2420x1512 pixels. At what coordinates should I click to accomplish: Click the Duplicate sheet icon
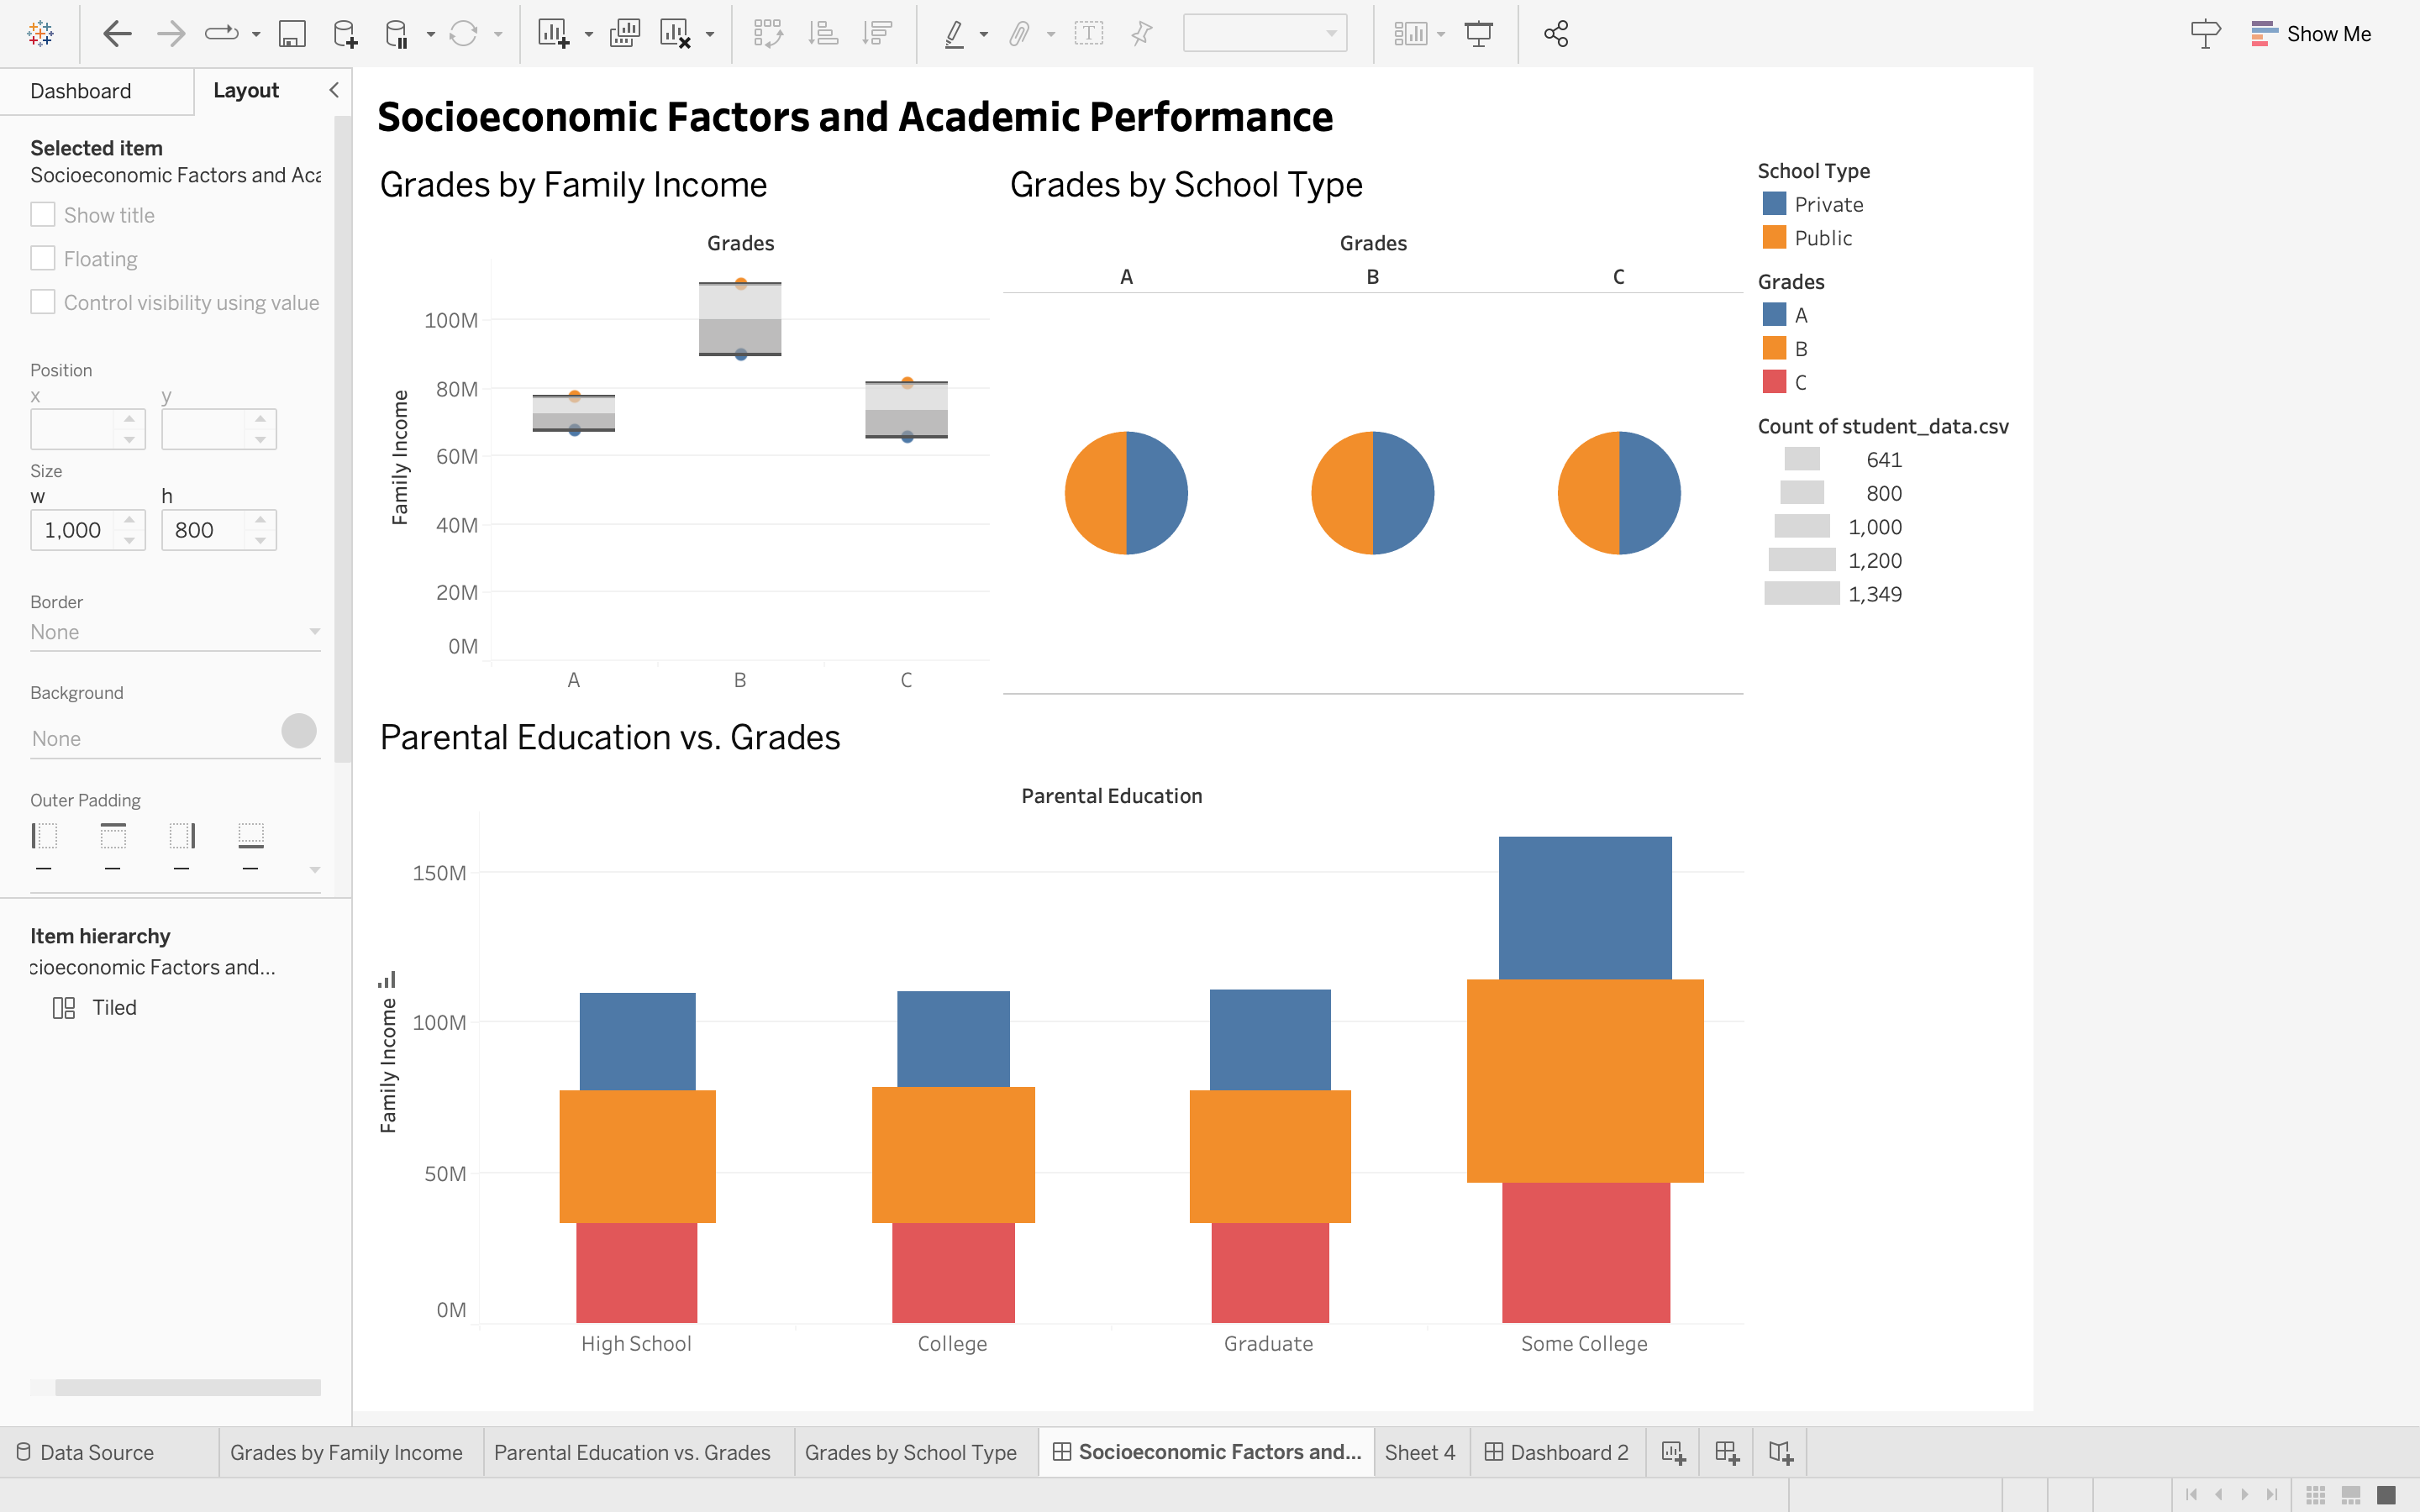click(624, 34)
